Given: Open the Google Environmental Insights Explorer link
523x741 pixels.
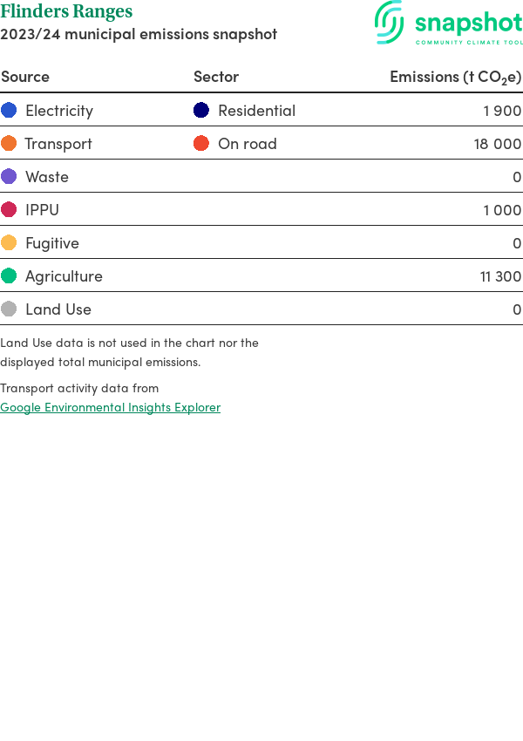Looking at the screenshot, I should pyautogui.click(x=110, y=407).
